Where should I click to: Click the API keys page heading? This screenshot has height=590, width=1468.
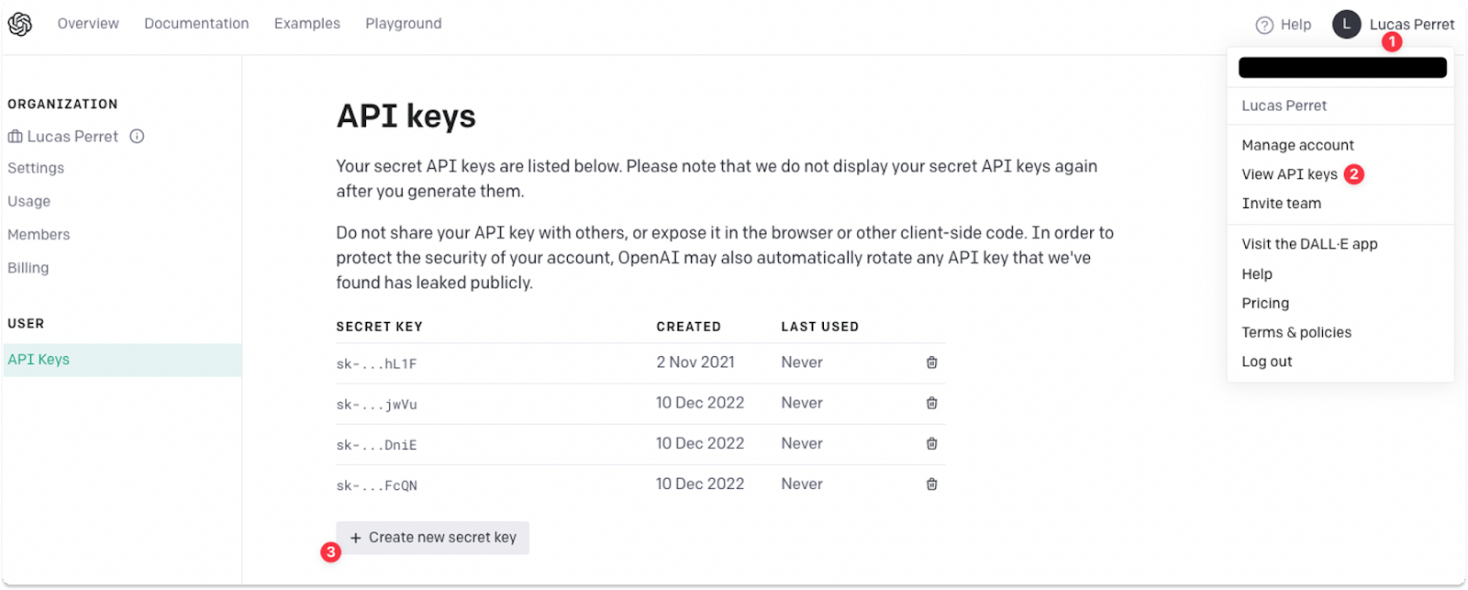coord(406,117)
